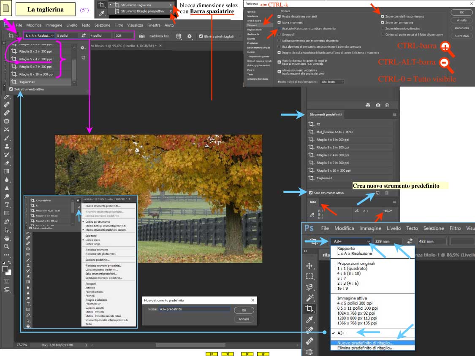475x356 pixels.
Task: Select the Gradient tool in the main left toolbar
Action: [x=7, y=171]
